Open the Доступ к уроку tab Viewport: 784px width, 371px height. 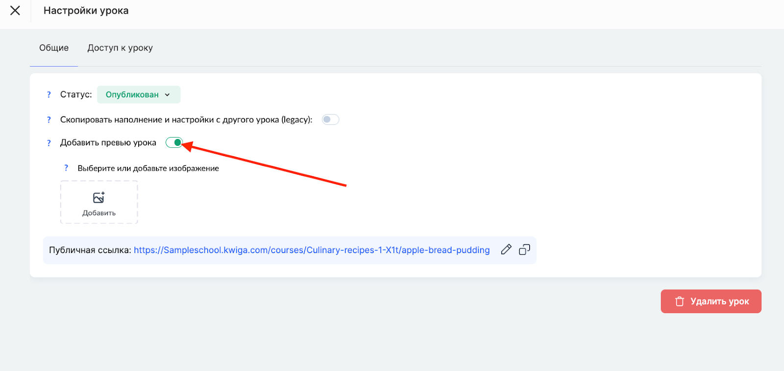pyautogui.click(x=120, y=48)
